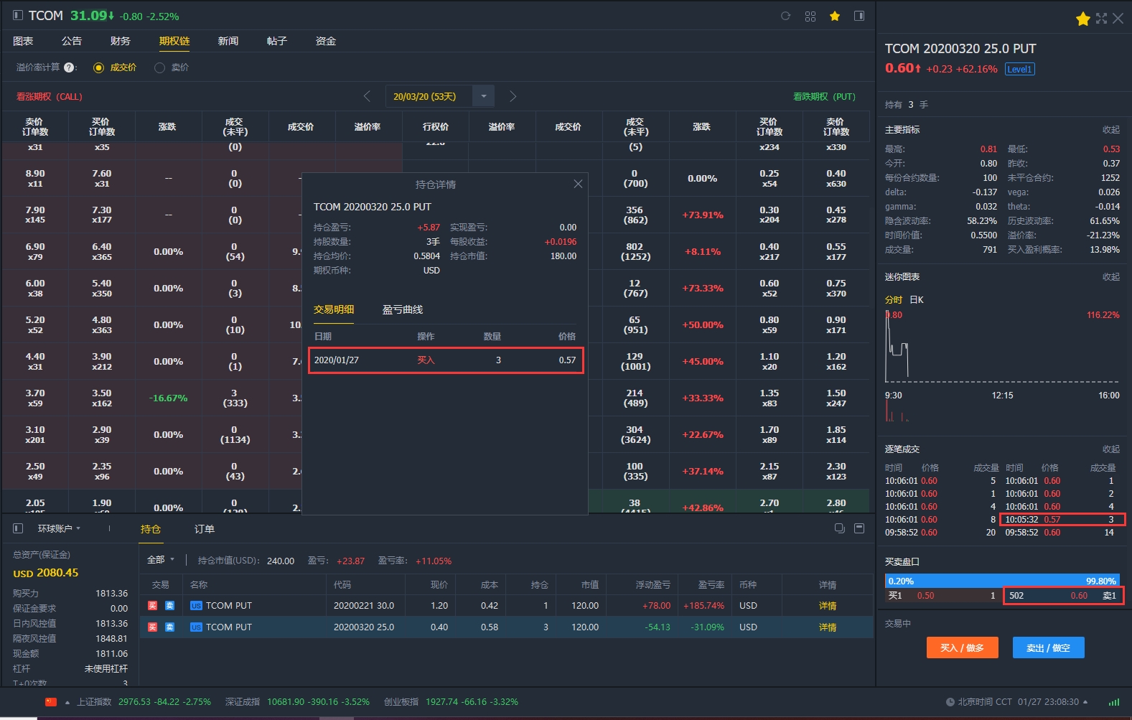
Task: Select 分时 mini chart mode
Action: (x=894, y=300)
